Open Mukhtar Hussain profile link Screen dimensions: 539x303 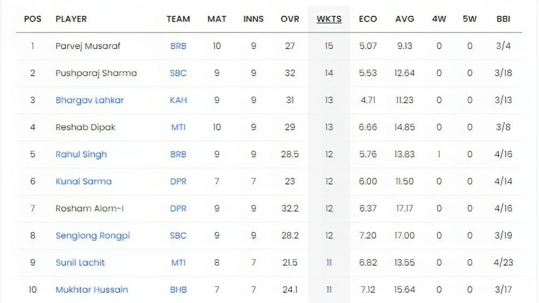(92, 290)
